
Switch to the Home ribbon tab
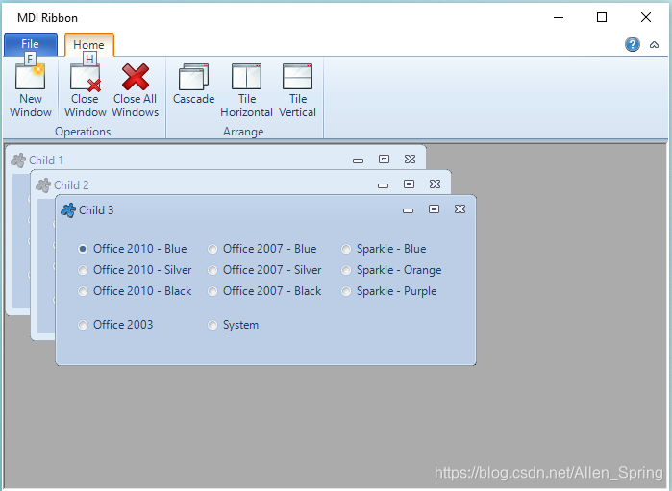click(89, 44)
